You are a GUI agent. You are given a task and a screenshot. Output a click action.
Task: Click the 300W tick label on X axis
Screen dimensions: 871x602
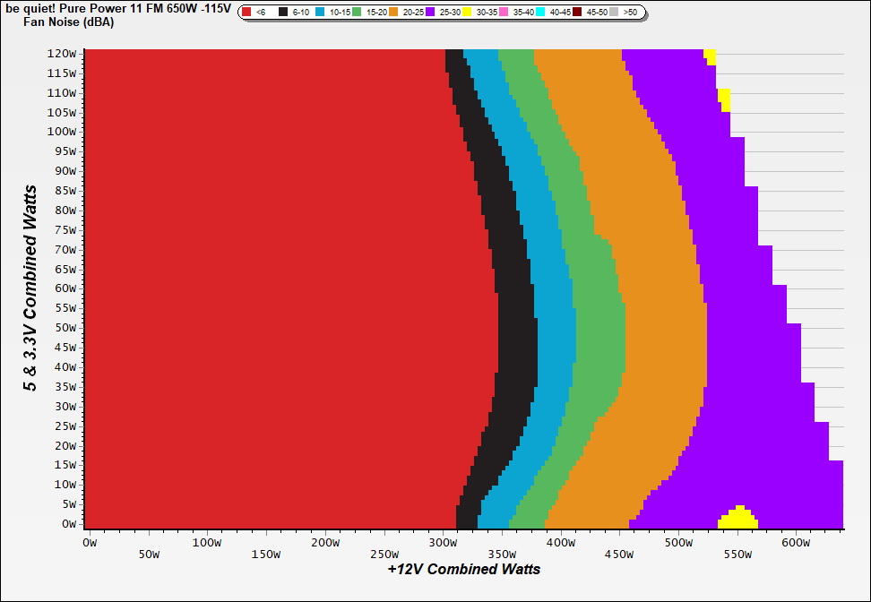[442, 543]
